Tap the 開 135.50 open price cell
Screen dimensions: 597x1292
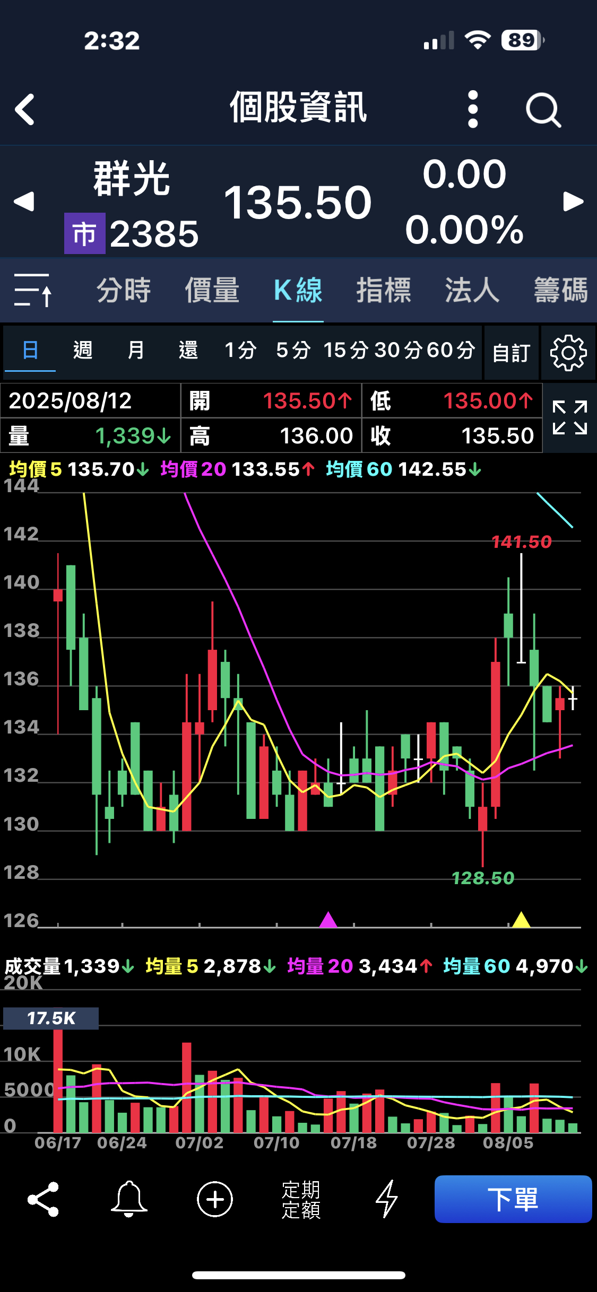click(271, 400)
